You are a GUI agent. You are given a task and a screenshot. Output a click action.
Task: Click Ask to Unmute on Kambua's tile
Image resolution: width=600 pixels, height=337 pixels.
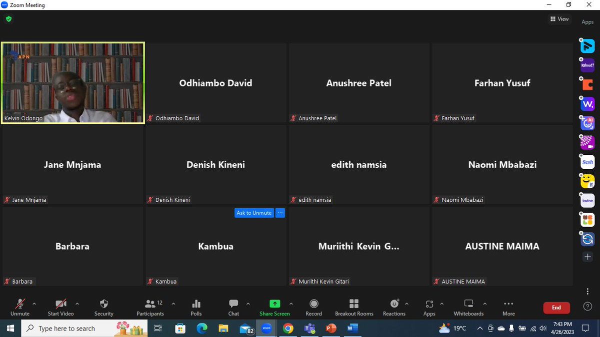[254, 213]
